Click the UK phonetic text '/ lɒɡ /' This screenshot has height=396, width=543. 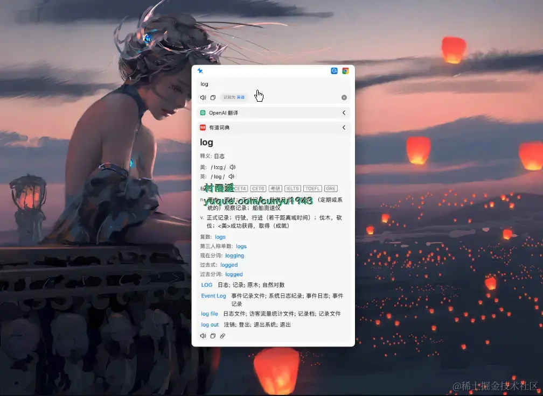[x=218, y=176]
